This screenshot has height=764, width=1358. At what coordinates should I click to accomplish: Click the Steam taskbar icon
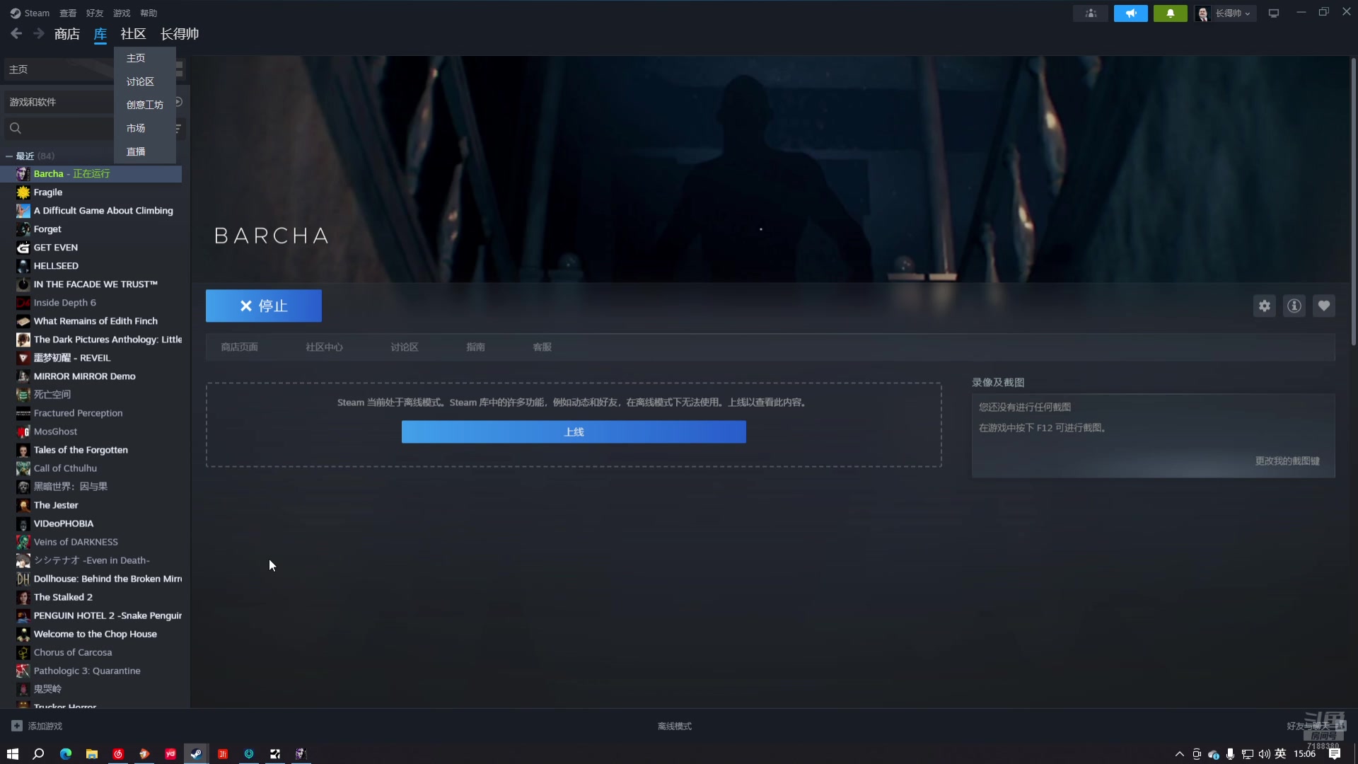pos(196,753)
